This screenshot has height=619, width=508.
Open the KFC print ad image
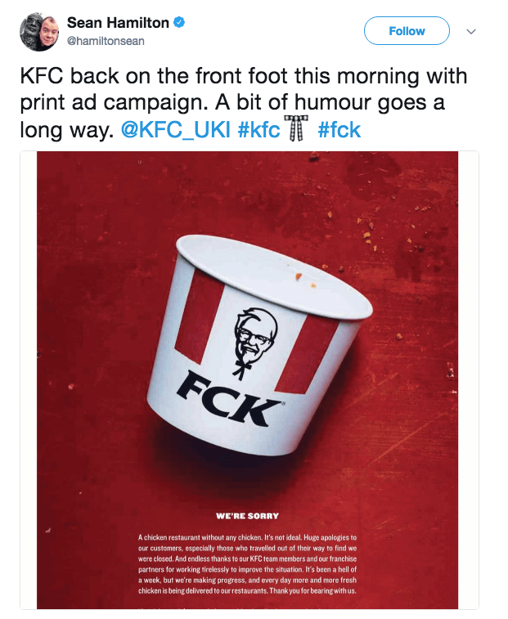(x=247, y=379)
